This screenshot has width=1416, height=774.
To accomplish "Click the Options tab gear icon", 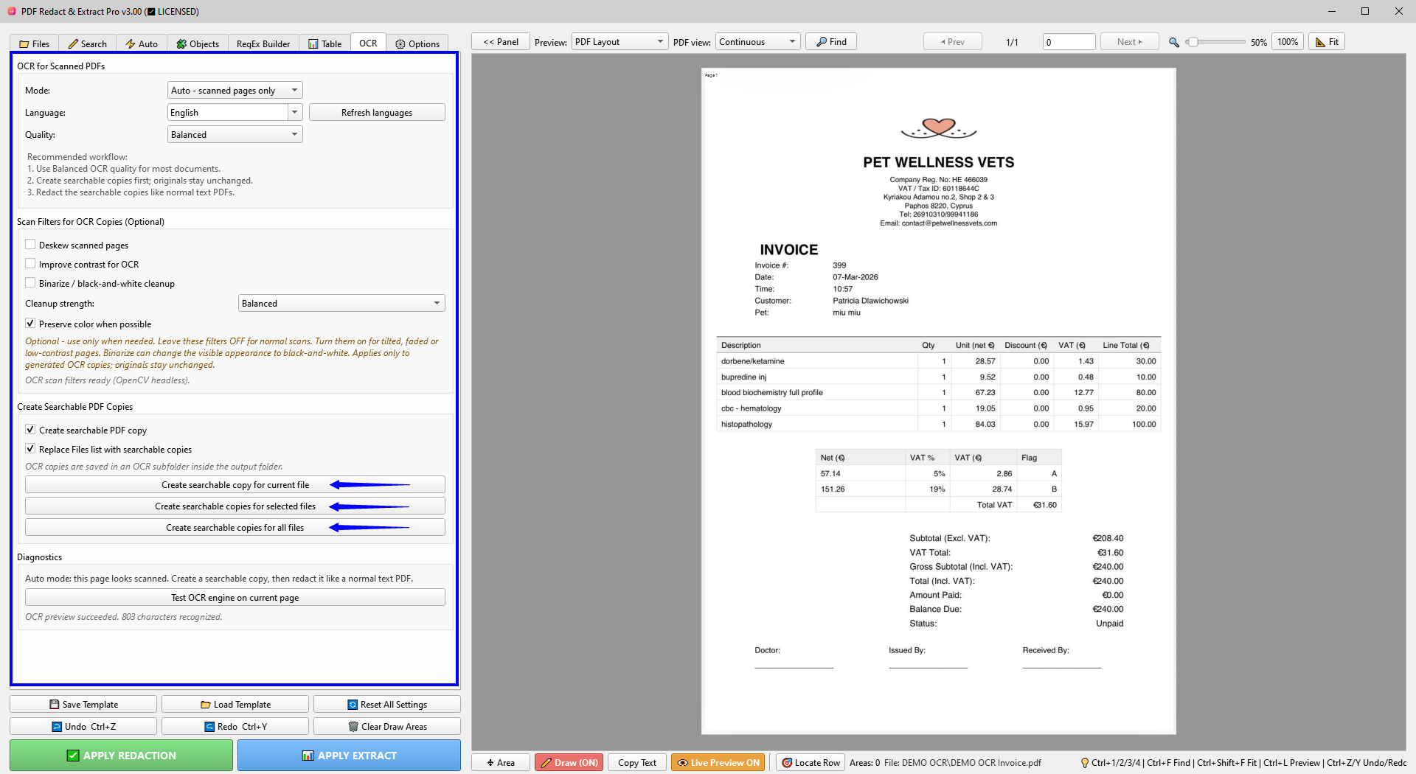I will 400,44.
